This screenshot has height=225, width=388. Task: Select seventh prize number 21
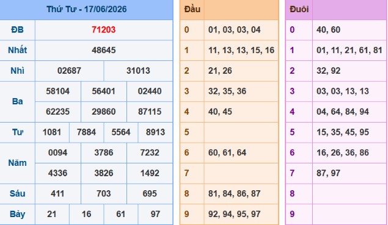click(52, 215)
